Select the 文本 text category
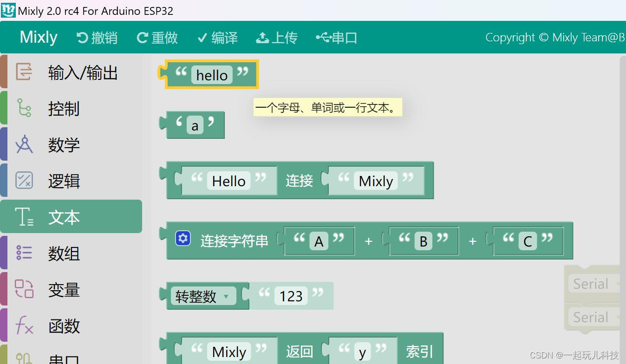The image size is (626, 364). coord(71,217)
